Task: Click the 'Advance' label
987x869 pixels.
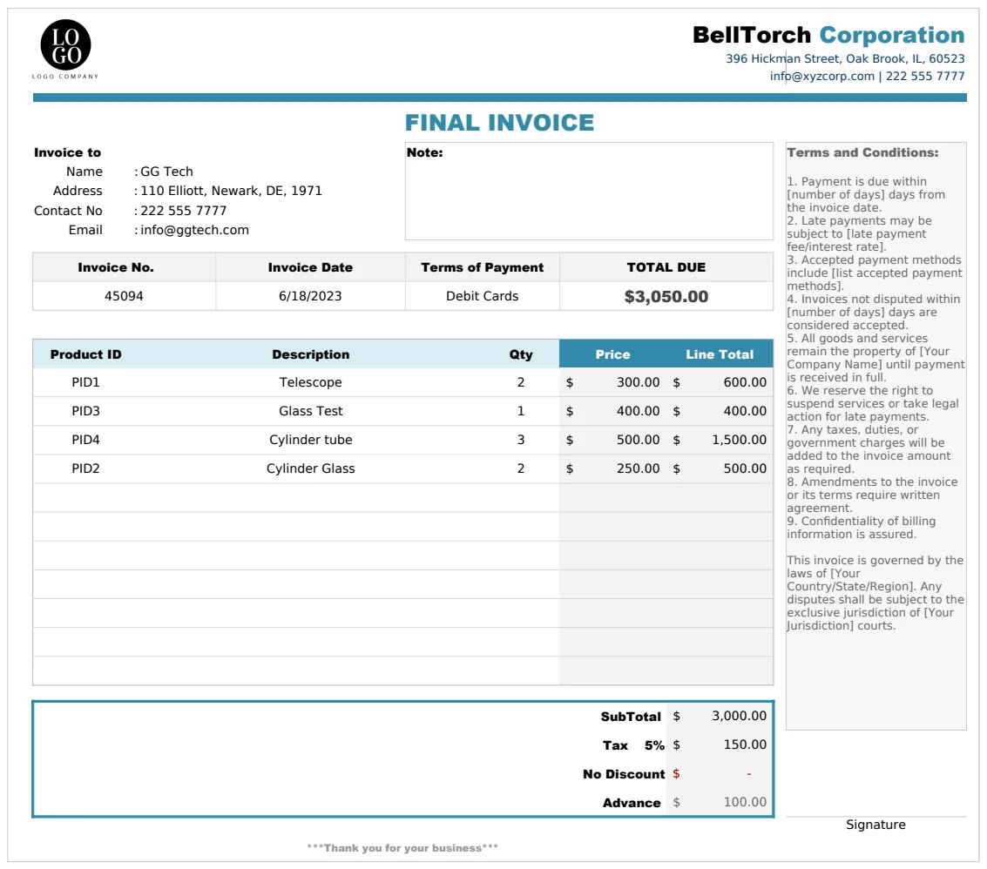Action: pyautogui.click(x=632, y=803)
